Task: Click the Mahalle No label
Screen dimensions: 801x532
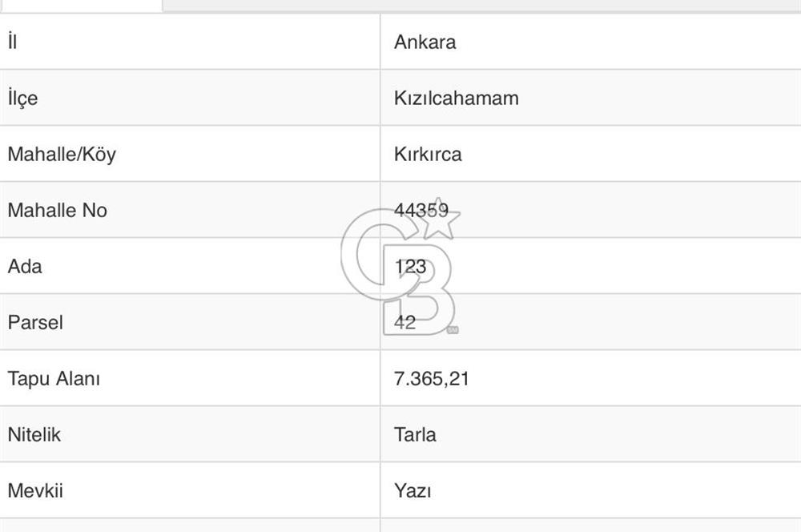Action: (x=57, y=211)
